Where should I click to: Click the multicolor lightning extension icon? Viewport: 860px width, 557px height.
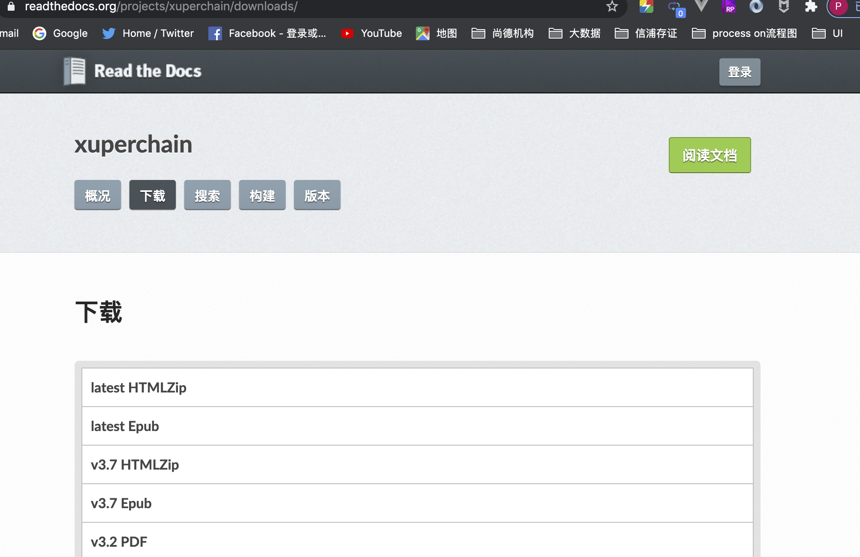[647, 6]
